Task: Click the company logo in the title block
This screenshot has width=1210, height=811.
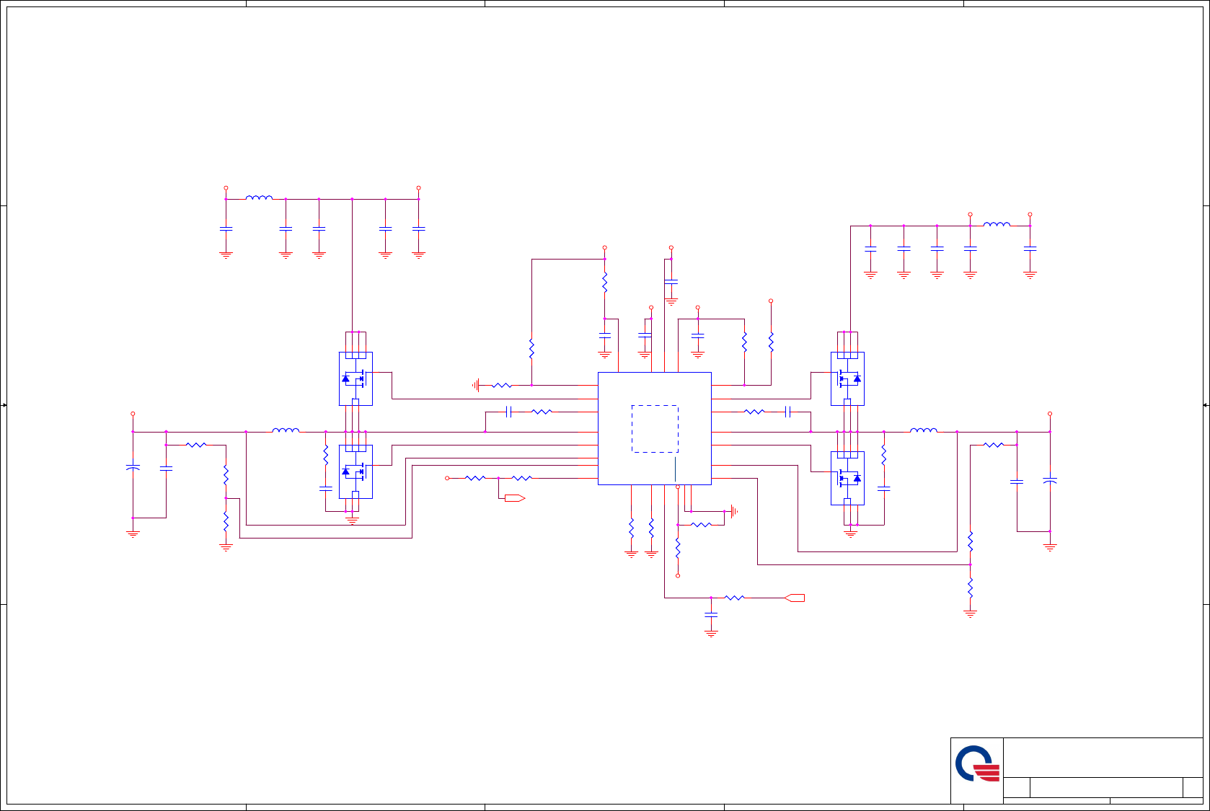Action: 978,763
